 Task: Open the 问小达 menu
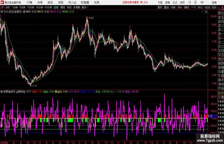pos(72,3)
